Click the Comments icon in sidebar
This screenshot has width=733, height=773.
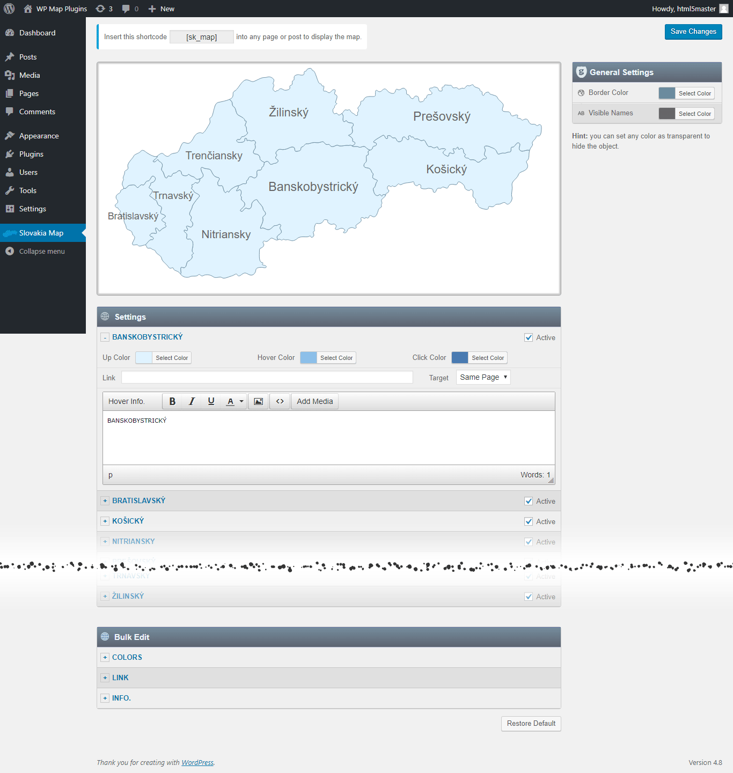coord(10,112)
